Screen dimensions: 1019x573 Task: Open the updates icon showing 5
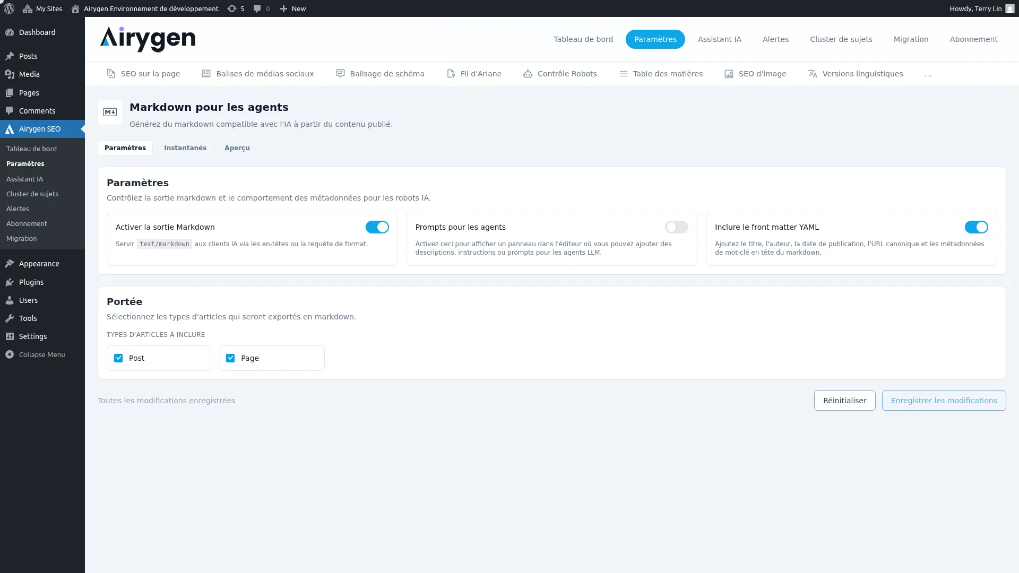236,8
